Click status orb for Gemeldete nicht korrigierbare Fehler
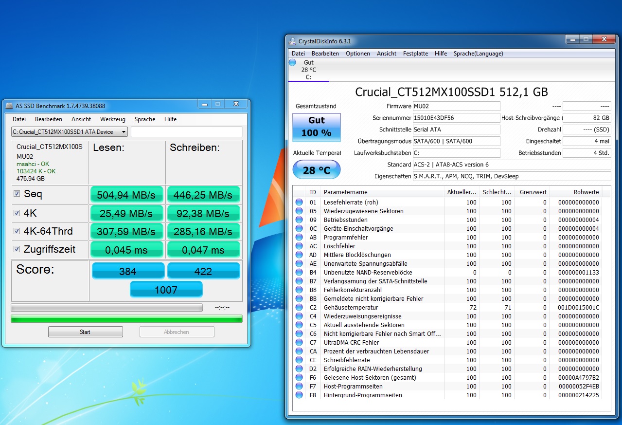This screenshot has height=425, width=622. [299, 298]
